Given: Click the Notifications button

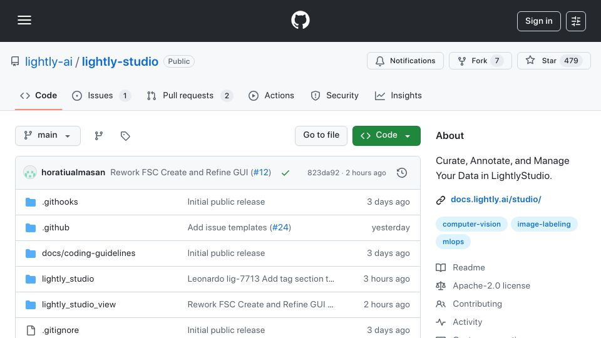Looking at the screenshot, I should (405, 61).
